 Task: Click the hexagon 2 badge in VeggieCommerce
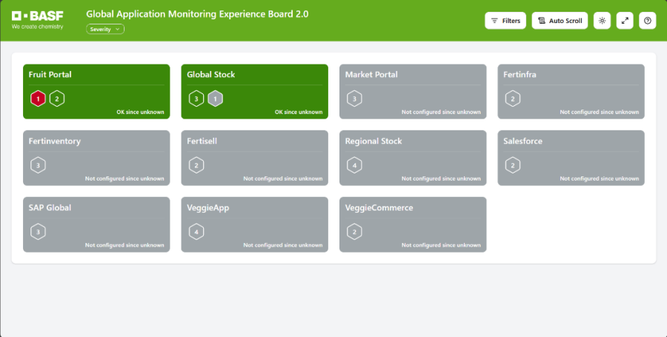tap(354, 232)
